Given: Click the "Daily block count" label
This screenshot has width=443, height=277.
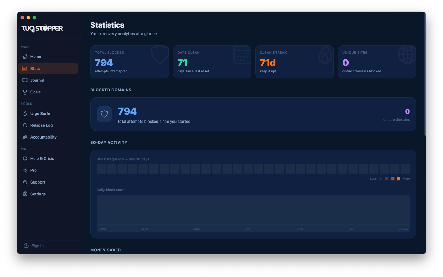Looking at the screenshot, I should click(111, 190).
